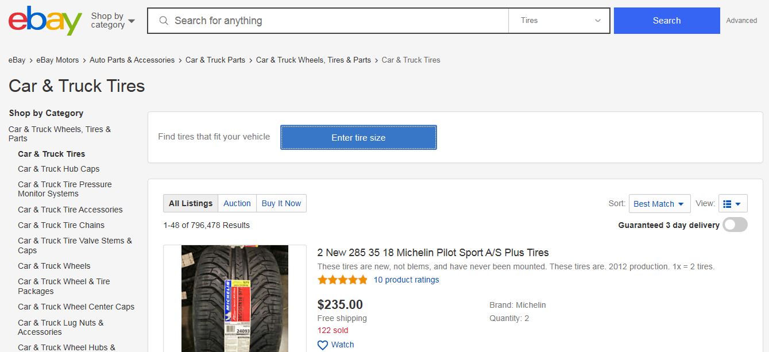
Task: Open the Tires category dropdown in search
Action: pyautogui.click(x=559, y=21)
